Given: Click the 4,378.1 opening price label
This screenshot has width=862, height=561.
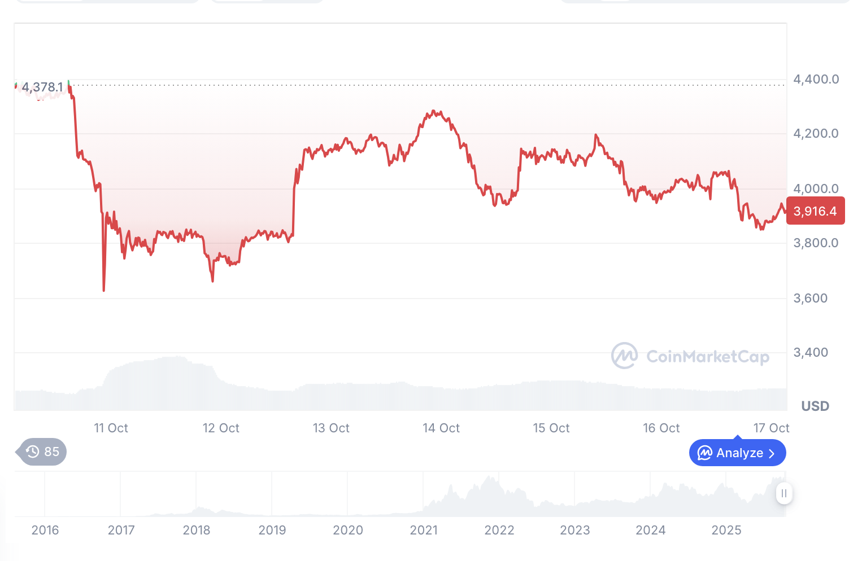Looking at the screenshot, I should click(42, 87).
